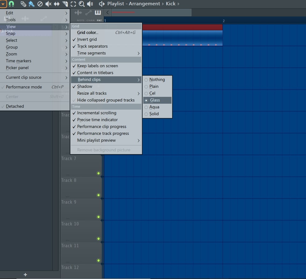Screen dimensions: 306x279
Task: Open the Resize all tracks submenu
Action: click(x=92, y=93)
